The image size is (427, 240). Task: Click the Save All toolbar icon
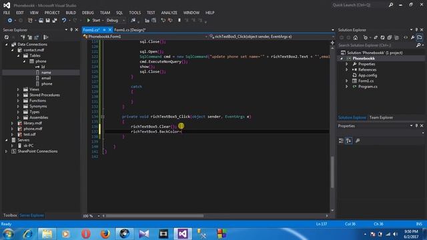click(55, 21)
